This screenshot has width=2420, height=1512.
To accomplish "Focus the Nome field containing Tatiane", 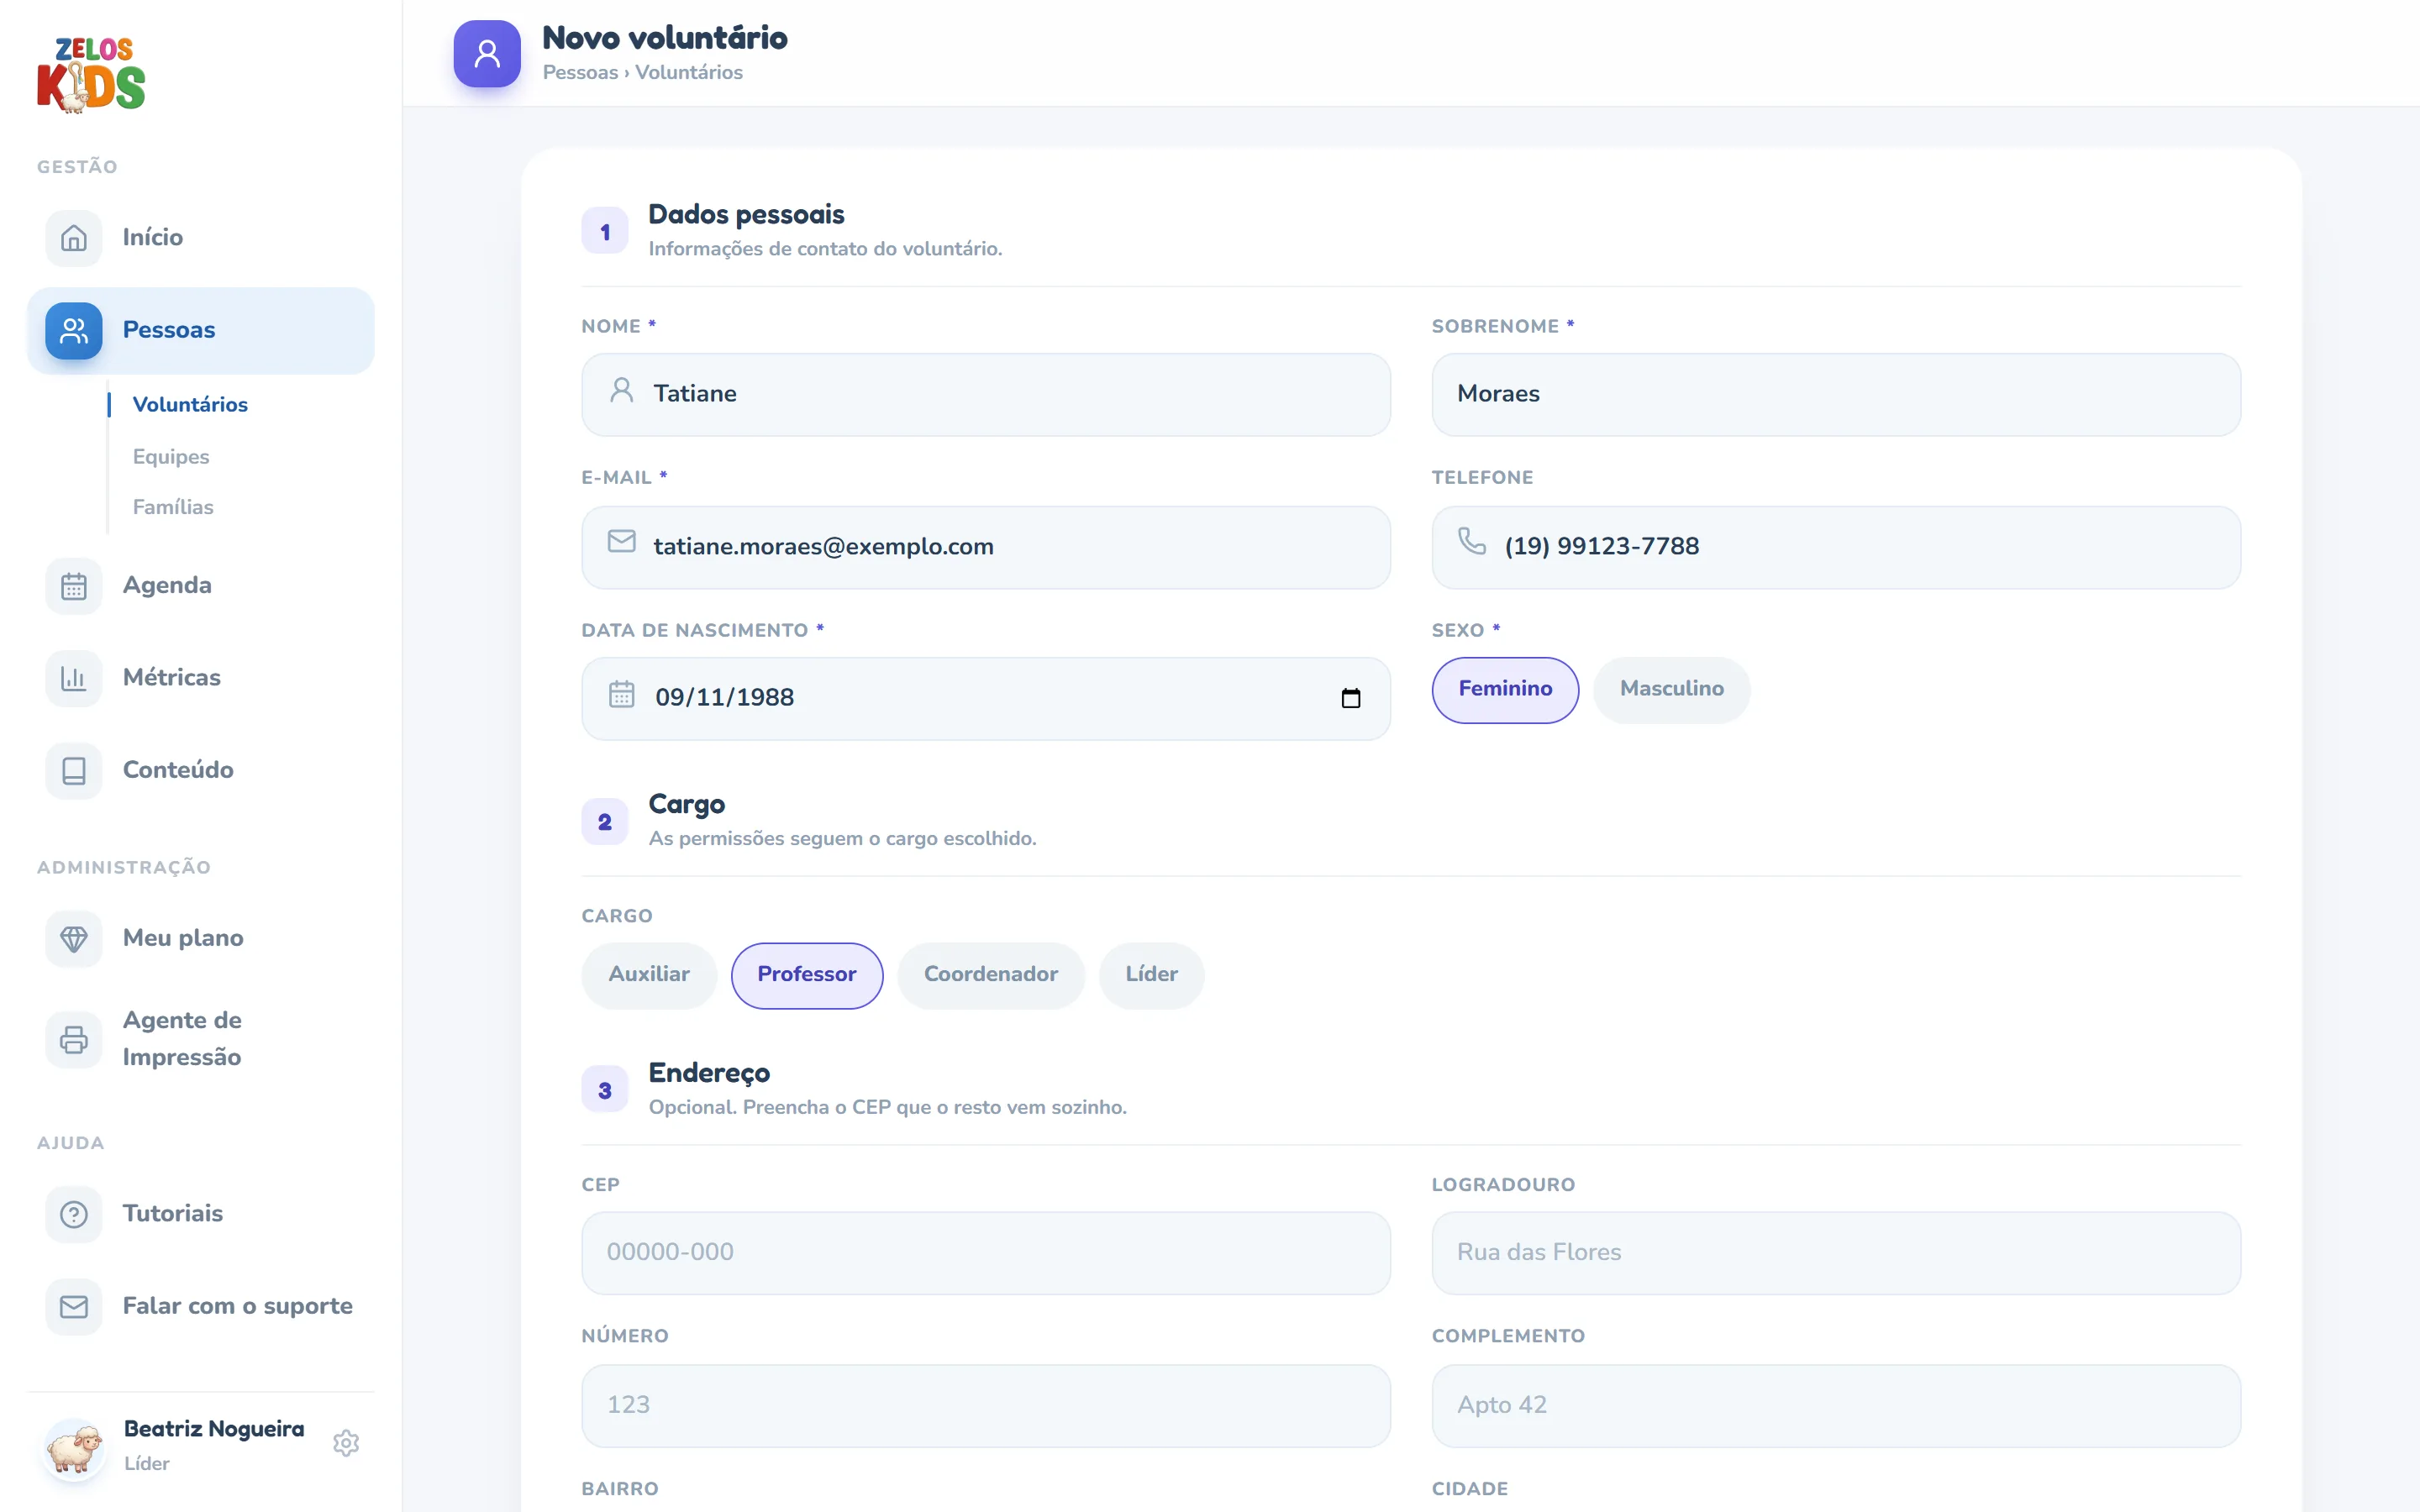I will pos(986,394).
